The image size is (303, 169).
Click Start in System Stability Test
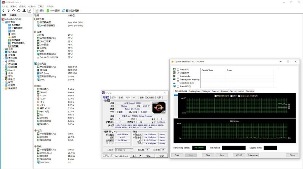click(x=177, y=155)
